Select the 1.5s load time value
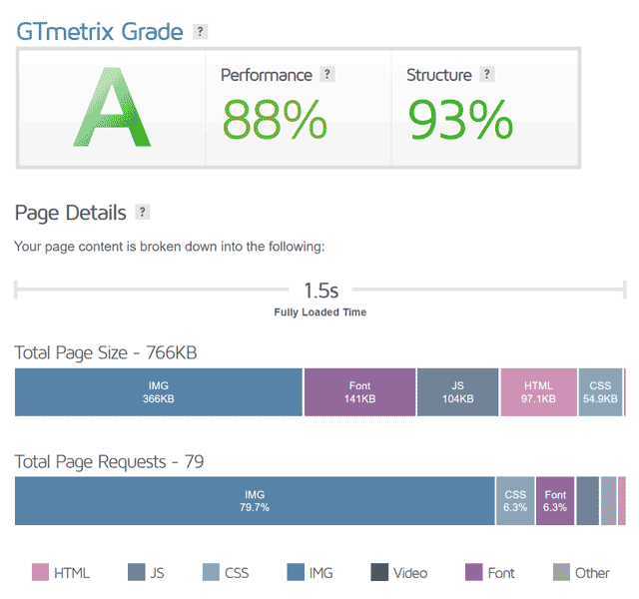Screen dimensions: 639x599 [321, 291]
